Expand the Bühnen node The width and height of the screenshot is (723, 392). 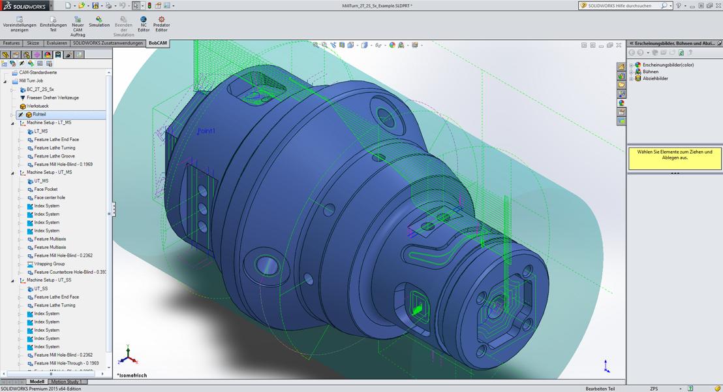pos(631,72)
